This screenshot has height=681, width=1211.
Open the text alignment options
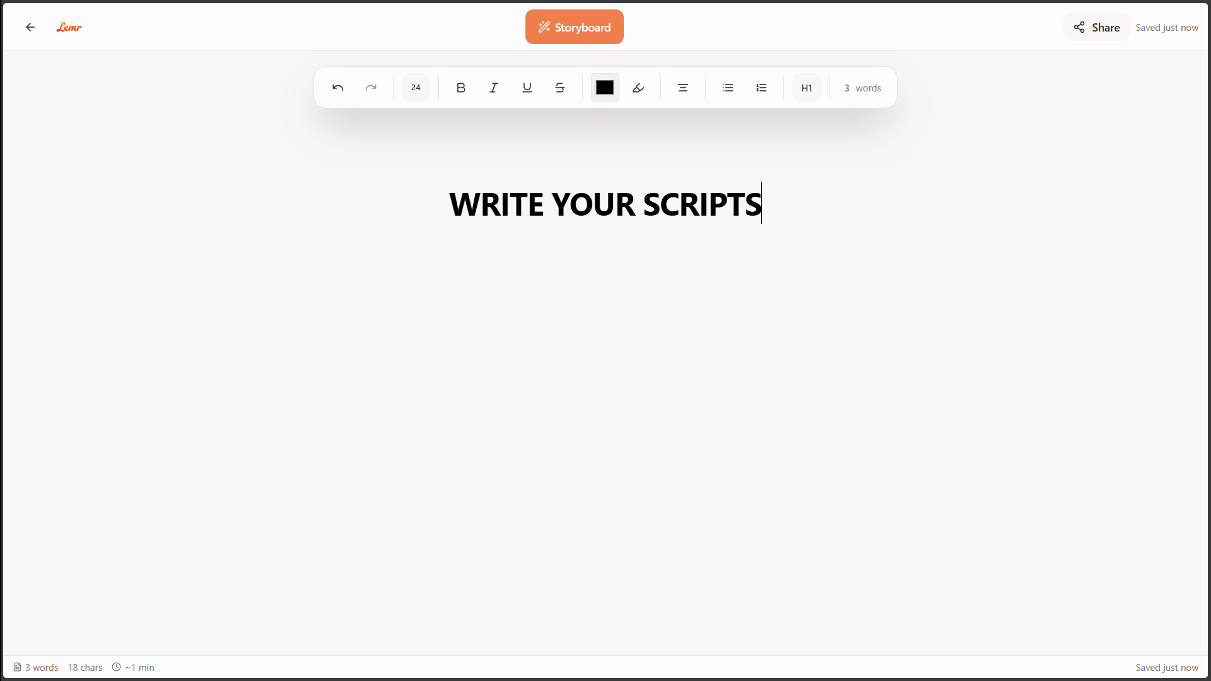point(682,88)
